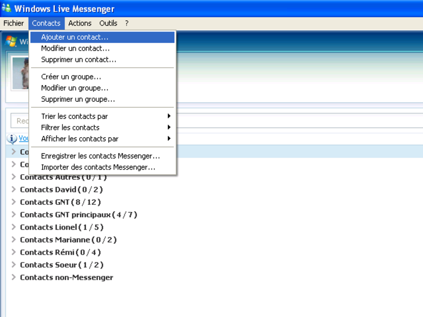This screenshot has height=317, width=423.
Task: Expand the Contacts David group
Action: click(x=13, y=189)
